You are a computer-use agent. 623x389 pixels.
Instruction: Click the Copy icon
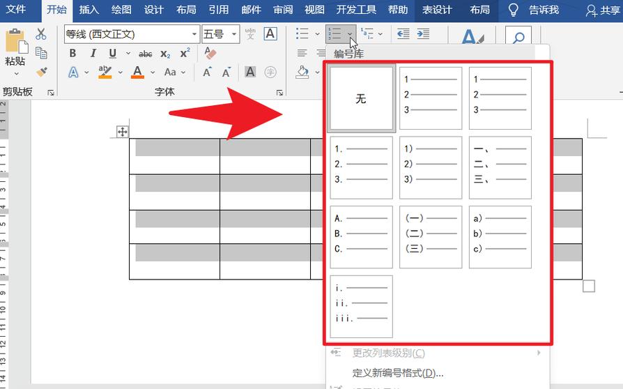(41, 53)
